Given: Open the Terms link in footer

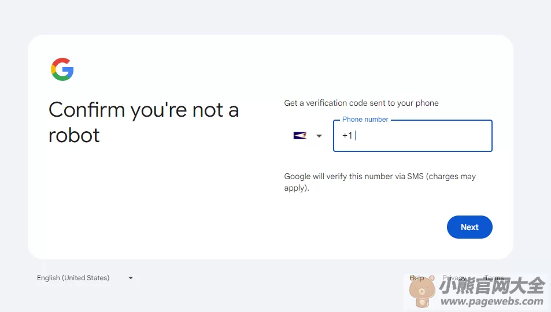Looking at the screenshot, I should [x=494, y=277].
